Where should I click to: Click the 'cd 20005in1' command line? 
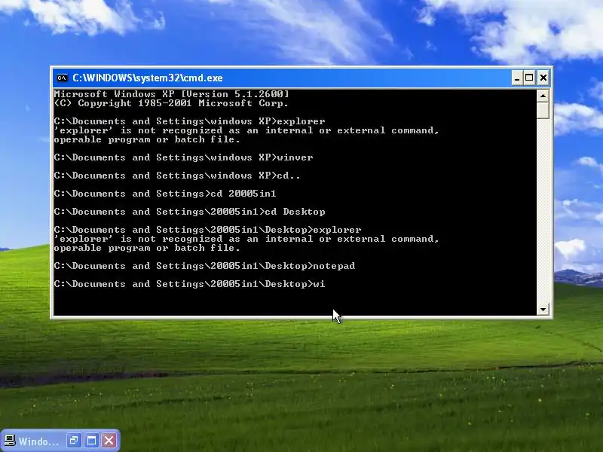click(165, 194)
